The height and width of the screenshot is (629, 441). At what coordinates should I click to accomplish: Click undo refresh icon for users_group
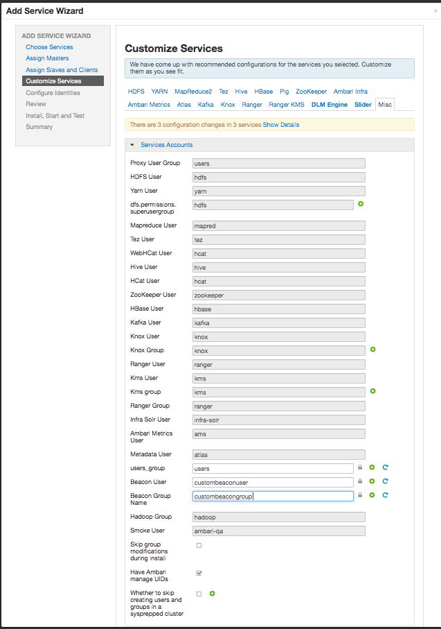(x=385, y=467)
